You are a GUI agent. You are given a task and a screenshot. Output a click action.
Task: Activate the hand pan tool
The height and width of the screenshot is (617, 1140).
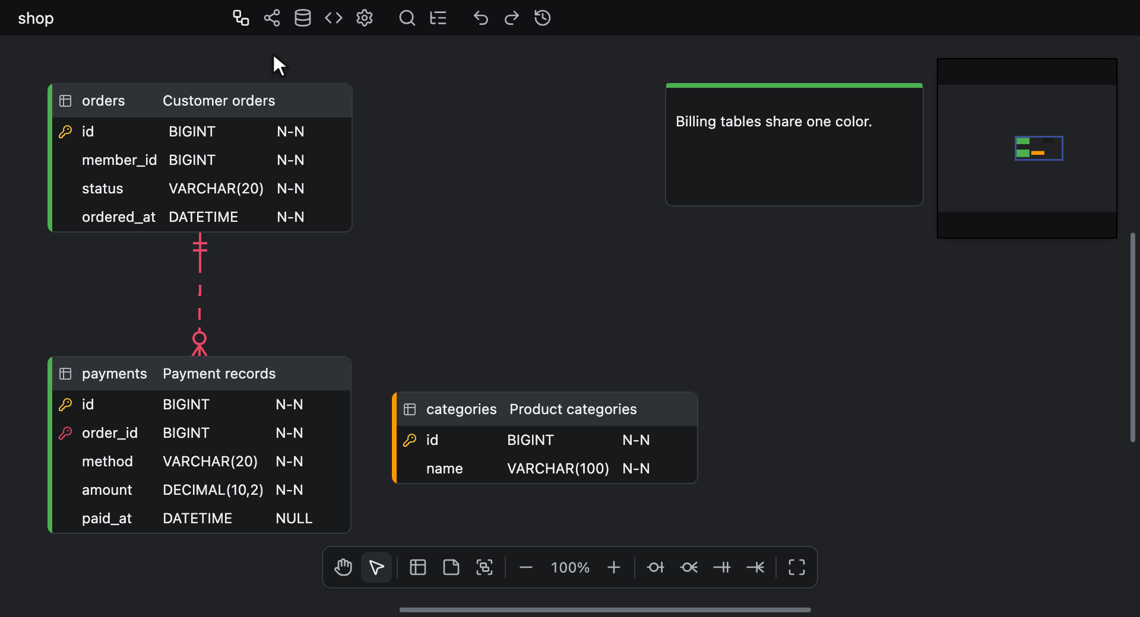(x=343, y=567)
